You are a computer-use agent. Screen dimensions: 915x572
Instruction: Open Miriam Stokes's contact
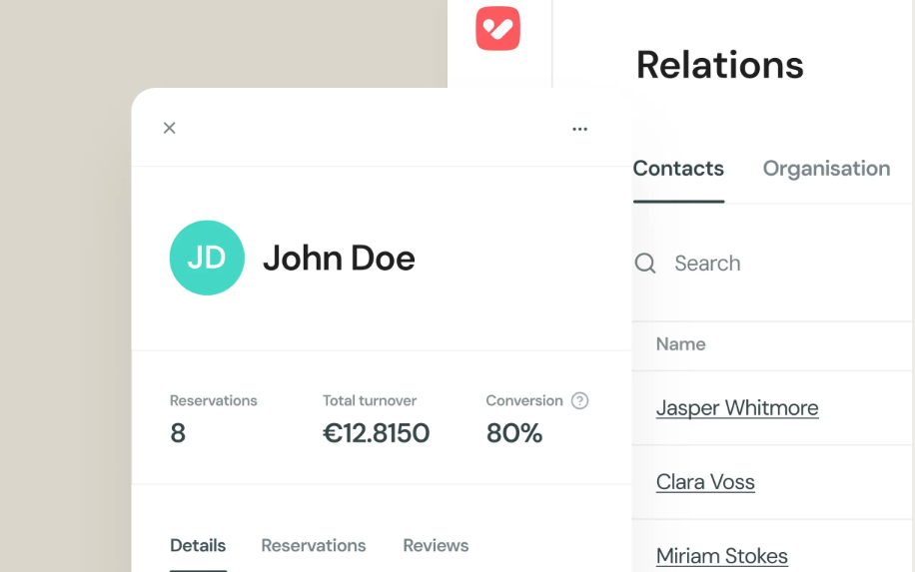(722, 556)
